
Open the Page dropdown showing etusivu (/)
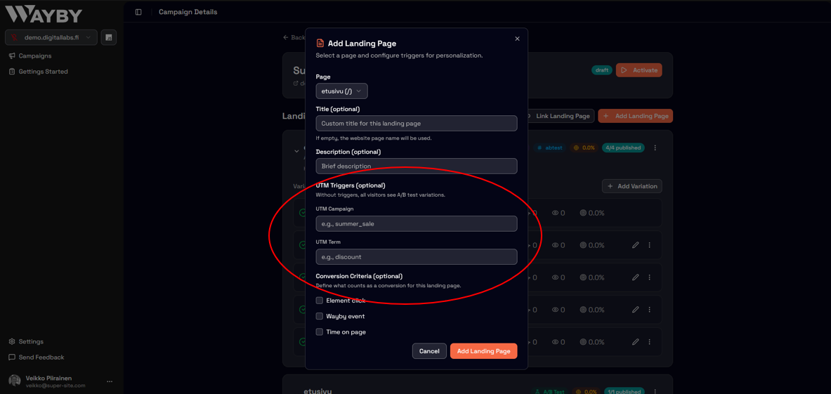[x=342, y=91]
